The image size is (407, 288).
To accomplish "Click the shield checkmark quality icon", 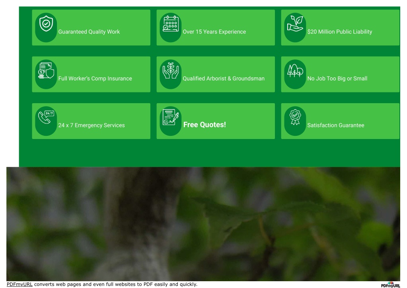I will [x=46, y=24].
